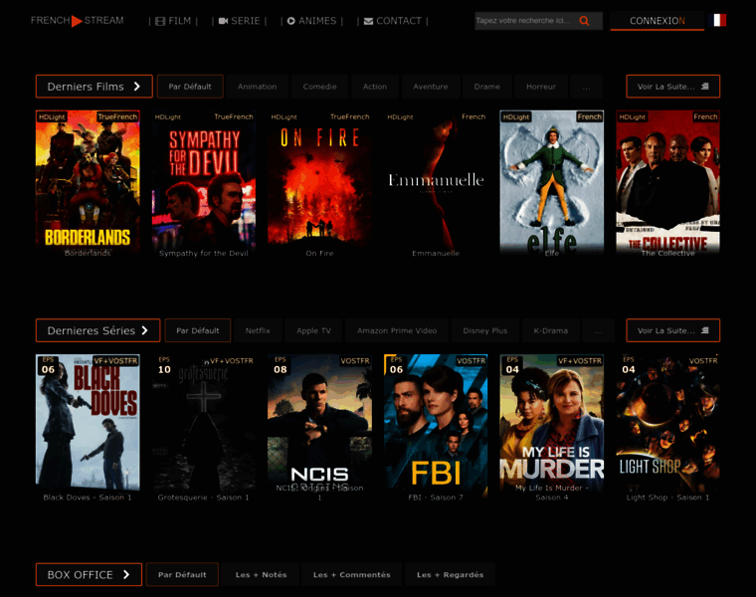Filter films by Action
This screenshot has height=597, width=756.
click(x=375, y=87)
